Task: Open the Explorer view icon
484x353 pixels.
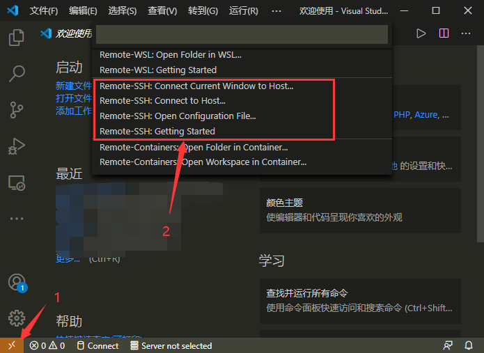Action: click(16, 38)
